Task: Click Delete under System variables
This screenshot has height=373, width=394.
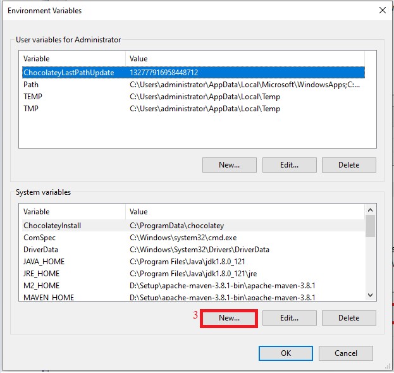Action: [349, 318]
